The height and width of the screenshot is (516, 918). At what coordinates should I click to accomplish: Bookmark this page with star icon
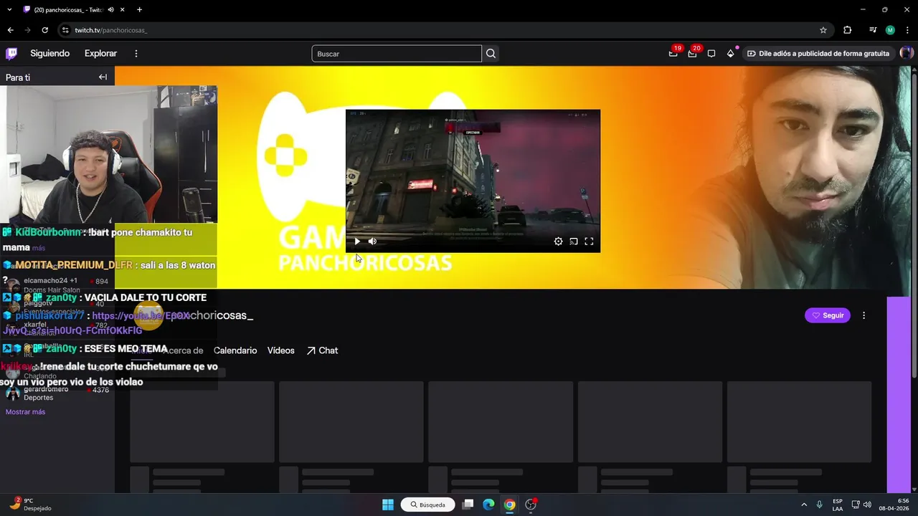pyautogui.click(x=823, y=30)
